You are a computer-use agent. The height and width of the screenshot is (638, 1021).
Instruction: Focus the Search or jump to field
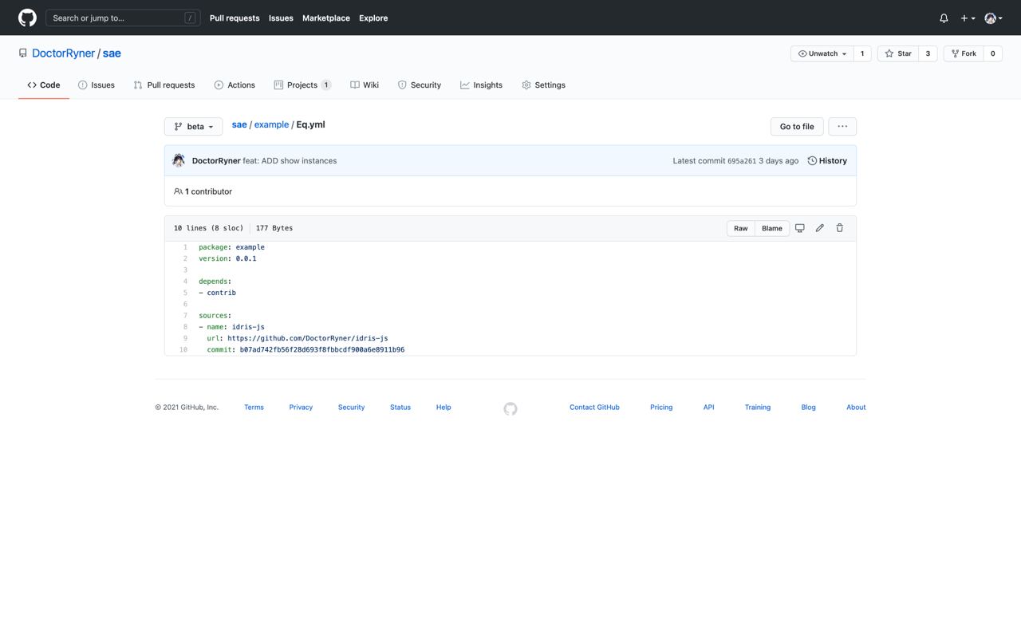click(123, 18)
